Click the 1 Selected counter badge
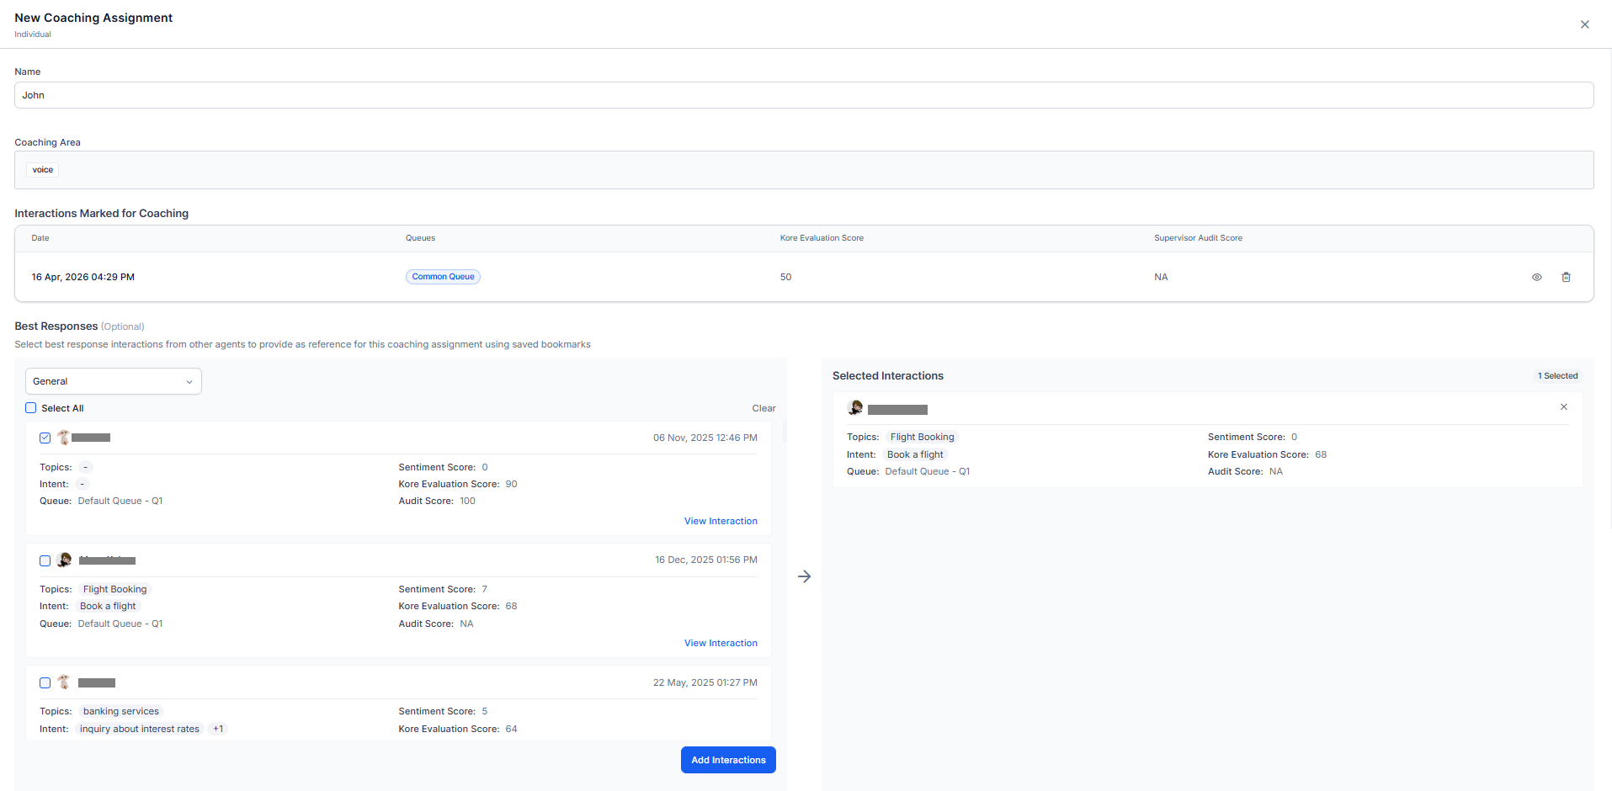The image size is (1612, 791). pyautogui.click(x=1557, y=376)
